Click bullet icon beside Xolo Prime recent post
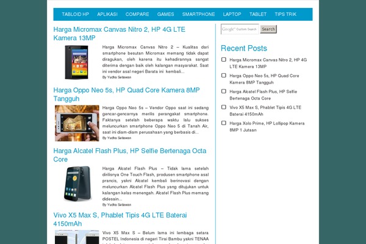 point(224,123)
